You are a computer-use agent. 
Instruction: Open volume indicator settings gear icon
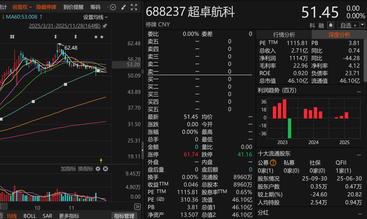click(98, 169)
